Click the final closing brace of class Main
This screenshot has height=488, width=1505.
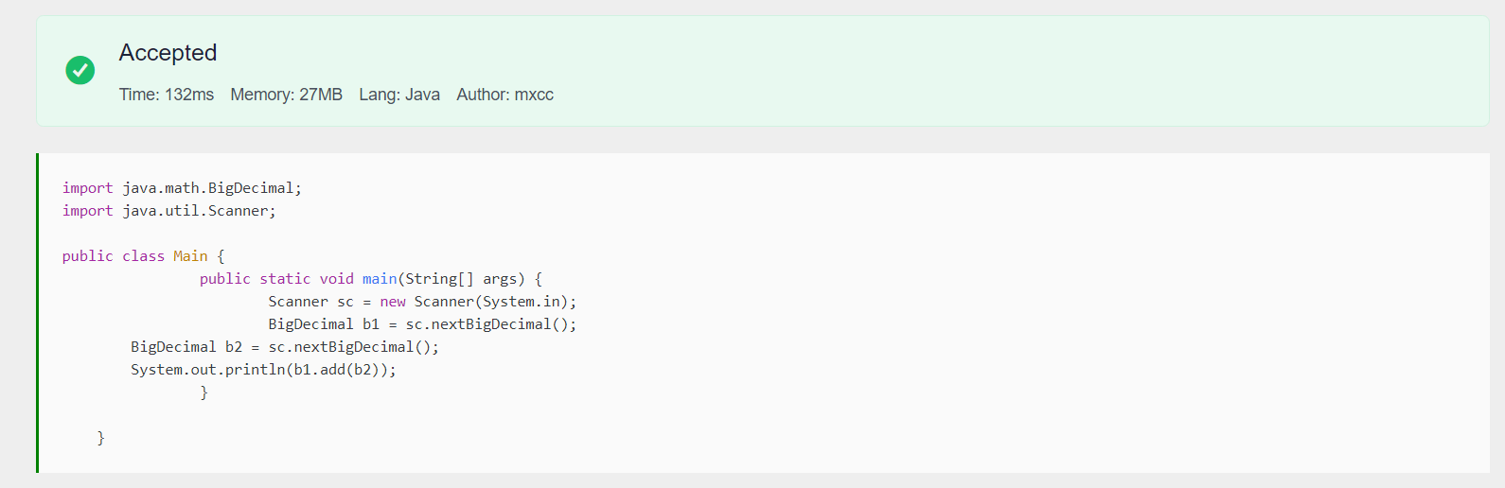point(100,438)
